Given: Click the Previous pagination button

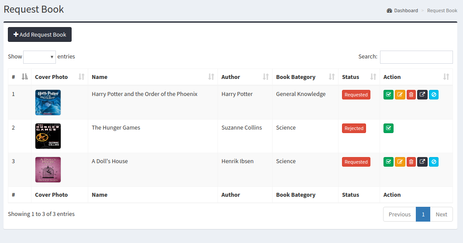Looking at the screenshot, I should tap(399, 214).
